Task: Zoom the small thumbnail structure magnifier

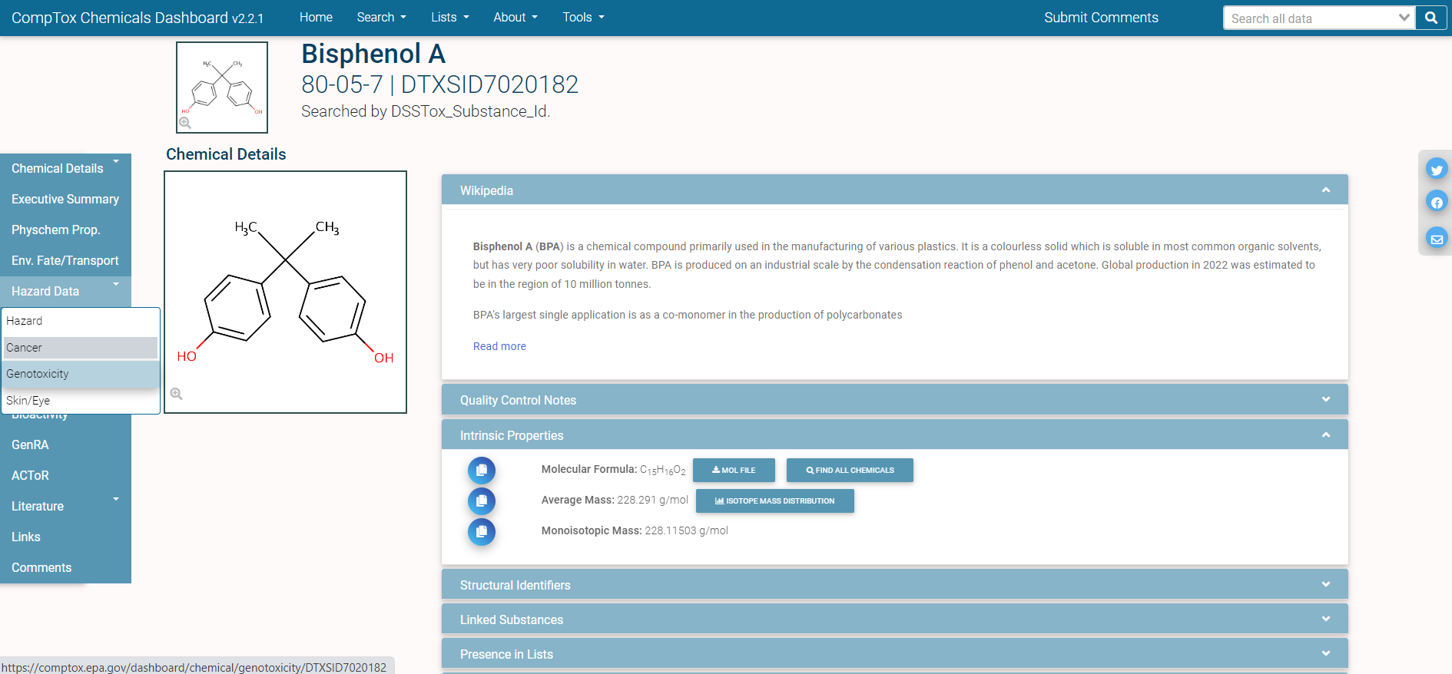Action: coord(185,123)
